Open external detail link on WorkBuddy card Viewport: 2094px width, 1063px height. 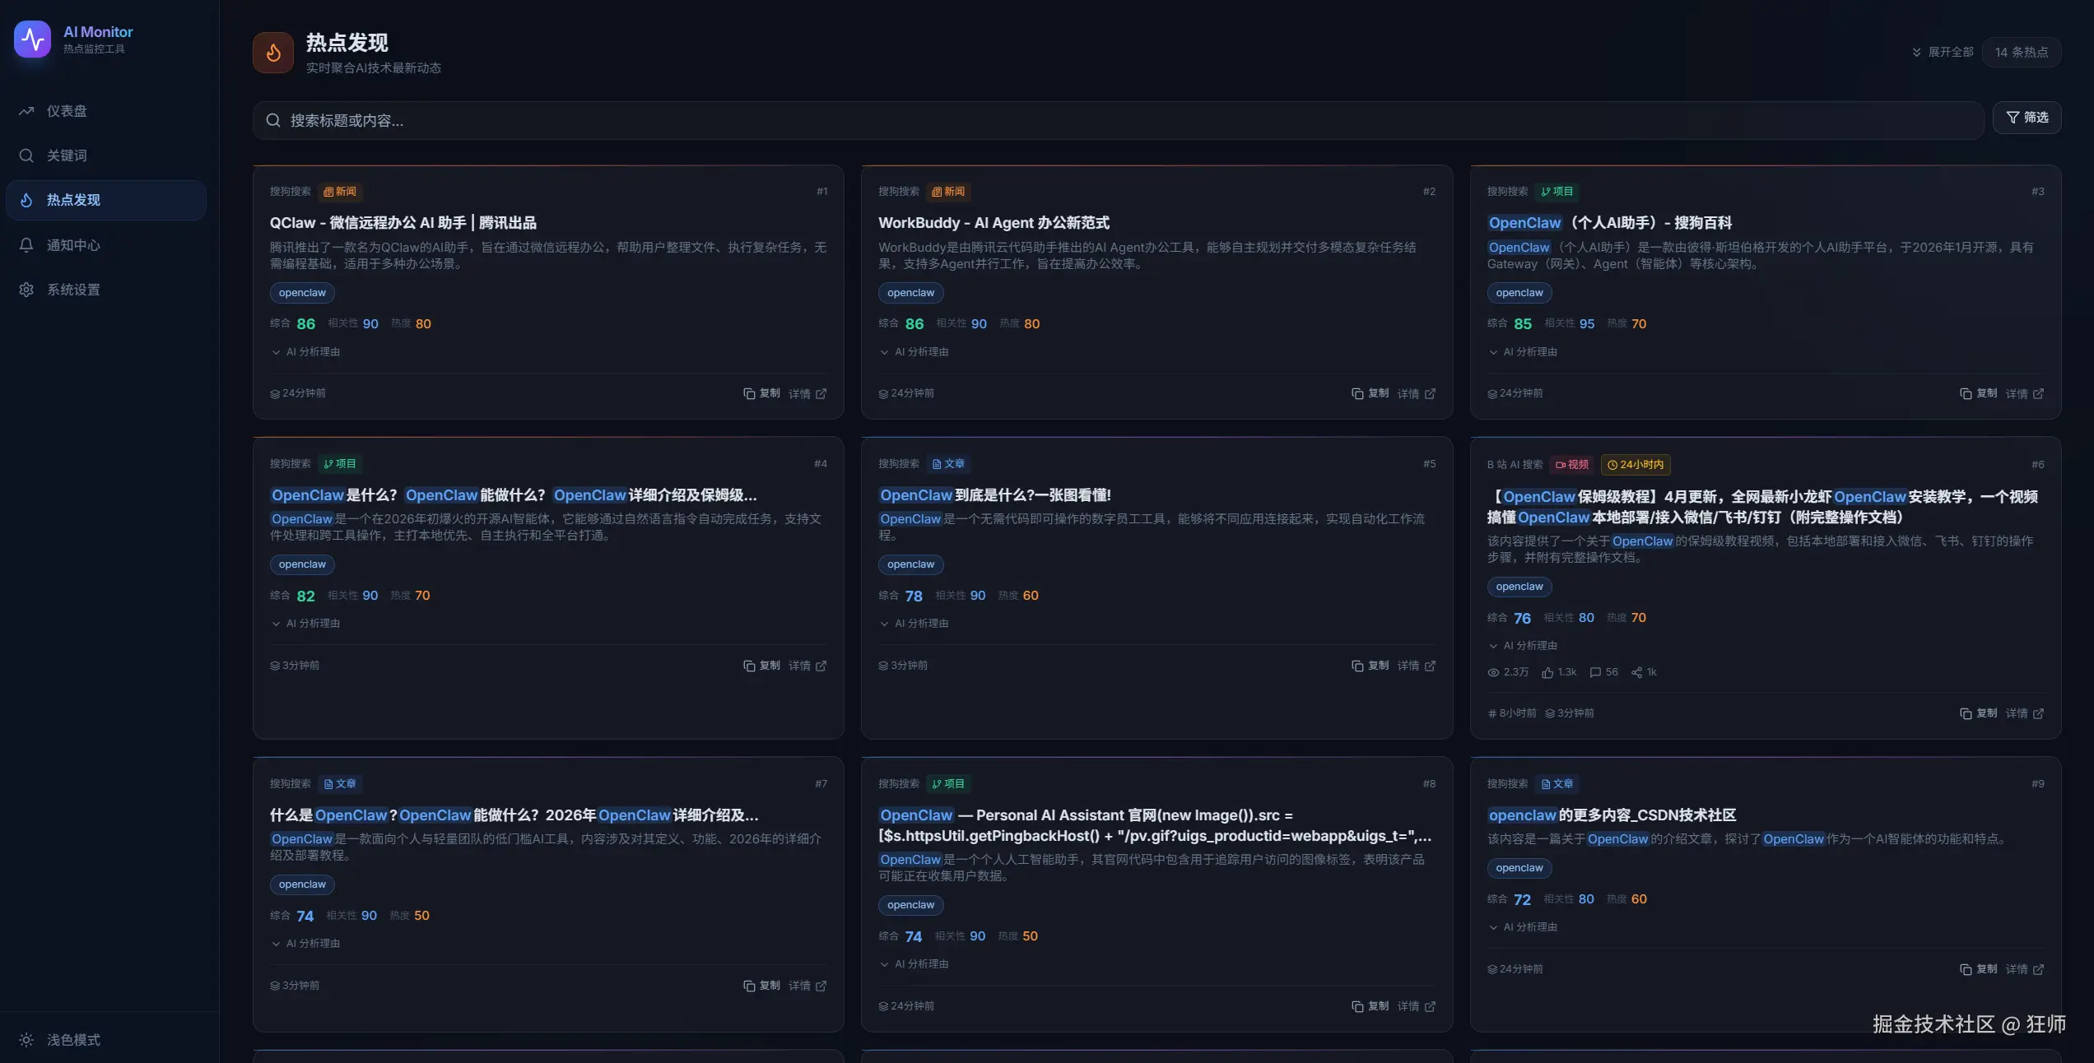[1430, 393]
